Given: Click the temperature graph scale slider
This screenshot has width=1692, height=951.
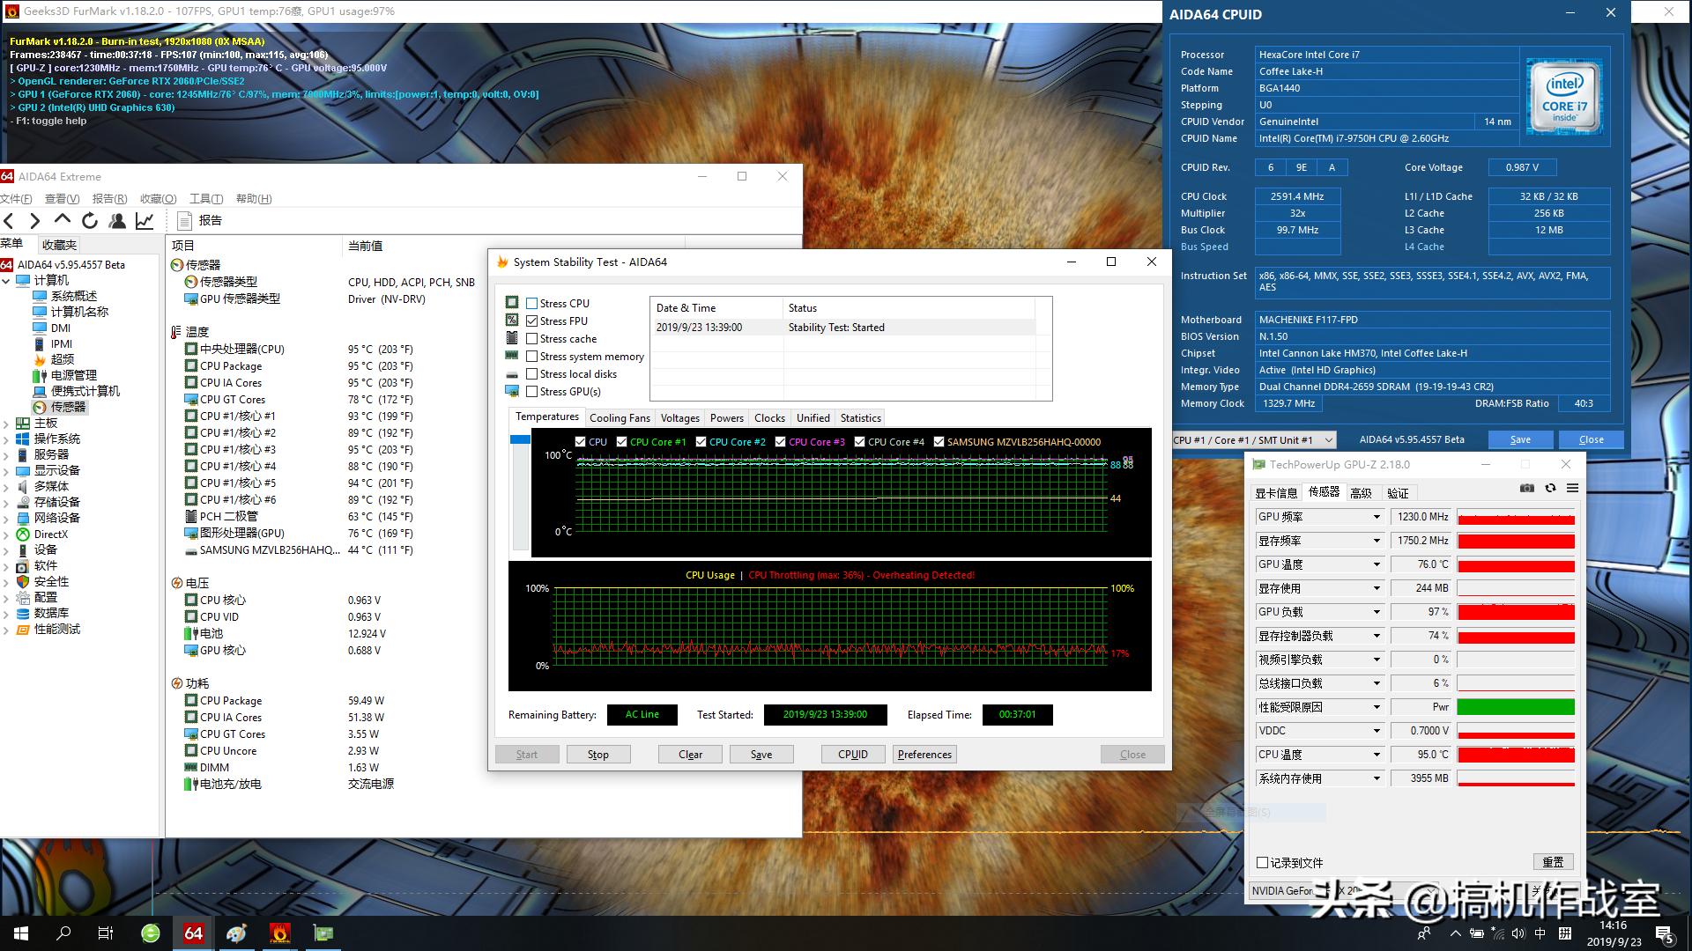Looking at the screenshot, I should tap(520, 439).
